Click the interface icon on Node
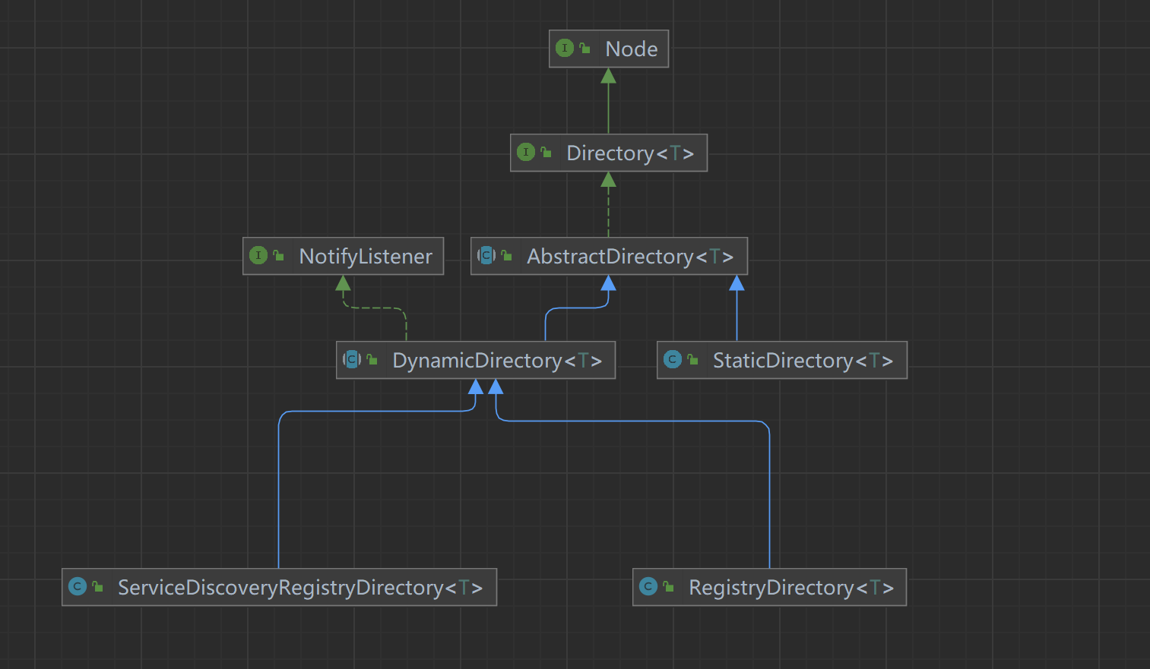The height and width of the screenshot is (669, 1150). tap(565, 48)
